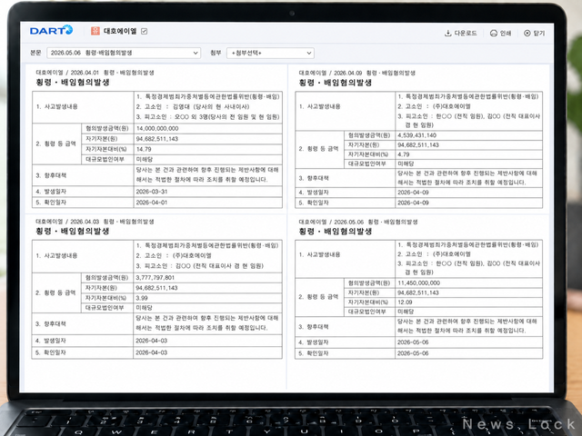Click header text '대호에이엘 / 2026.04.01 횡령·배임혐의발생'

coord(95,73)
